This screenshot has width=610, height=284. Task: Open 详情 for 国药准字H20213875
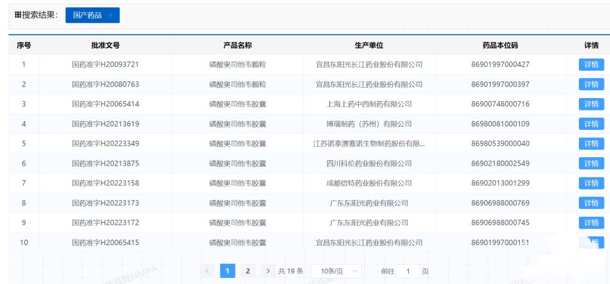click(x=591, y=163)
